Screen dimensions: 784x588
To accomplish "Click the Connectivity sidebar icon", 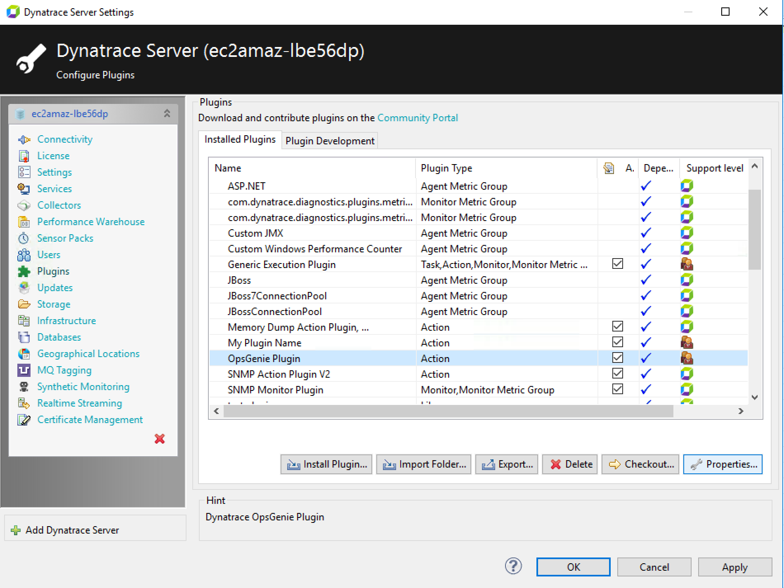I will pos(24,139).
